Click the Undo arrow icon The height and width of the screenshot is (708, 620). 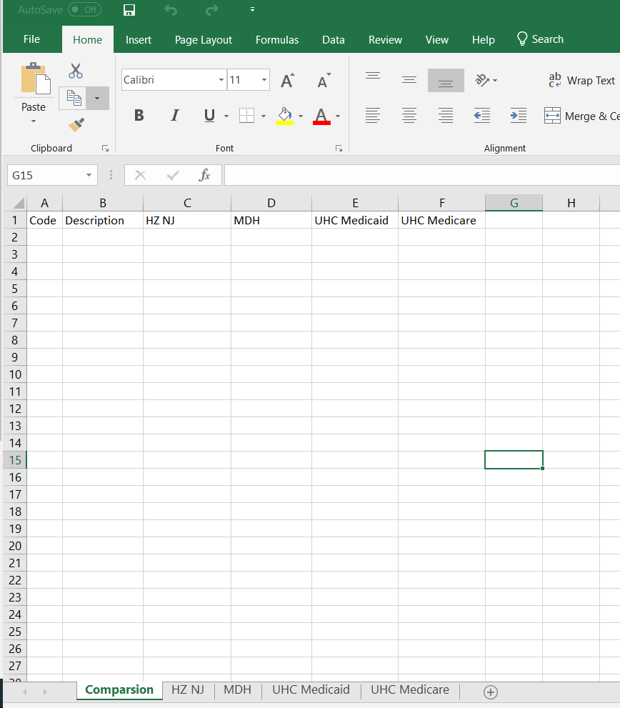[170, 10]
